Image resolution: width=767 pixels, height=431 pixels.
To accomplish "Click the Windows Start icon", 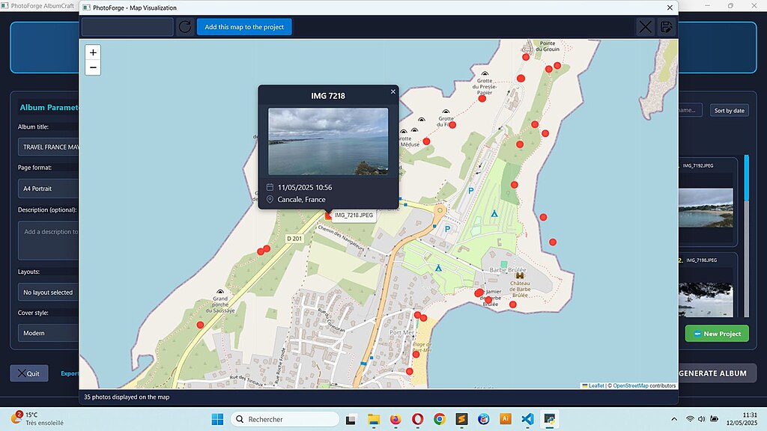I will pos(218,419).
